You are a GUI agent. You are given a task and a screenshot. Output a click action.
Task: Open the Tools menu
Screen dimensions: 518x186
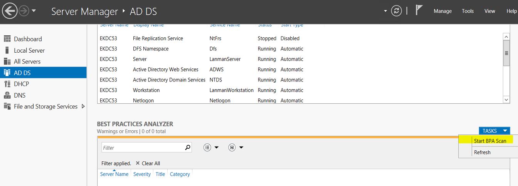pyautogui.click(x=468, y=11)
